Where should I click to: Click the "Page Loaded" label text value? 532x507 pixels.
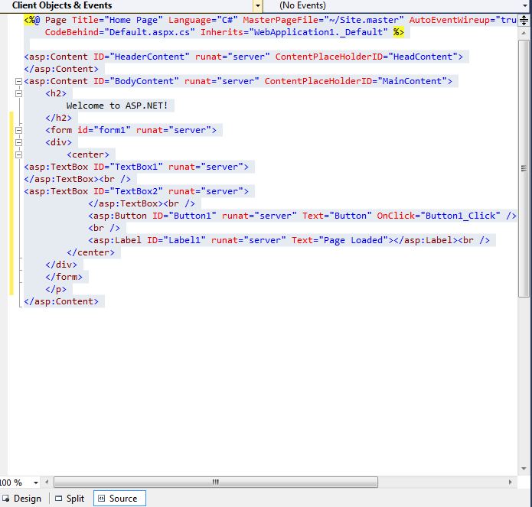point(353,240)
